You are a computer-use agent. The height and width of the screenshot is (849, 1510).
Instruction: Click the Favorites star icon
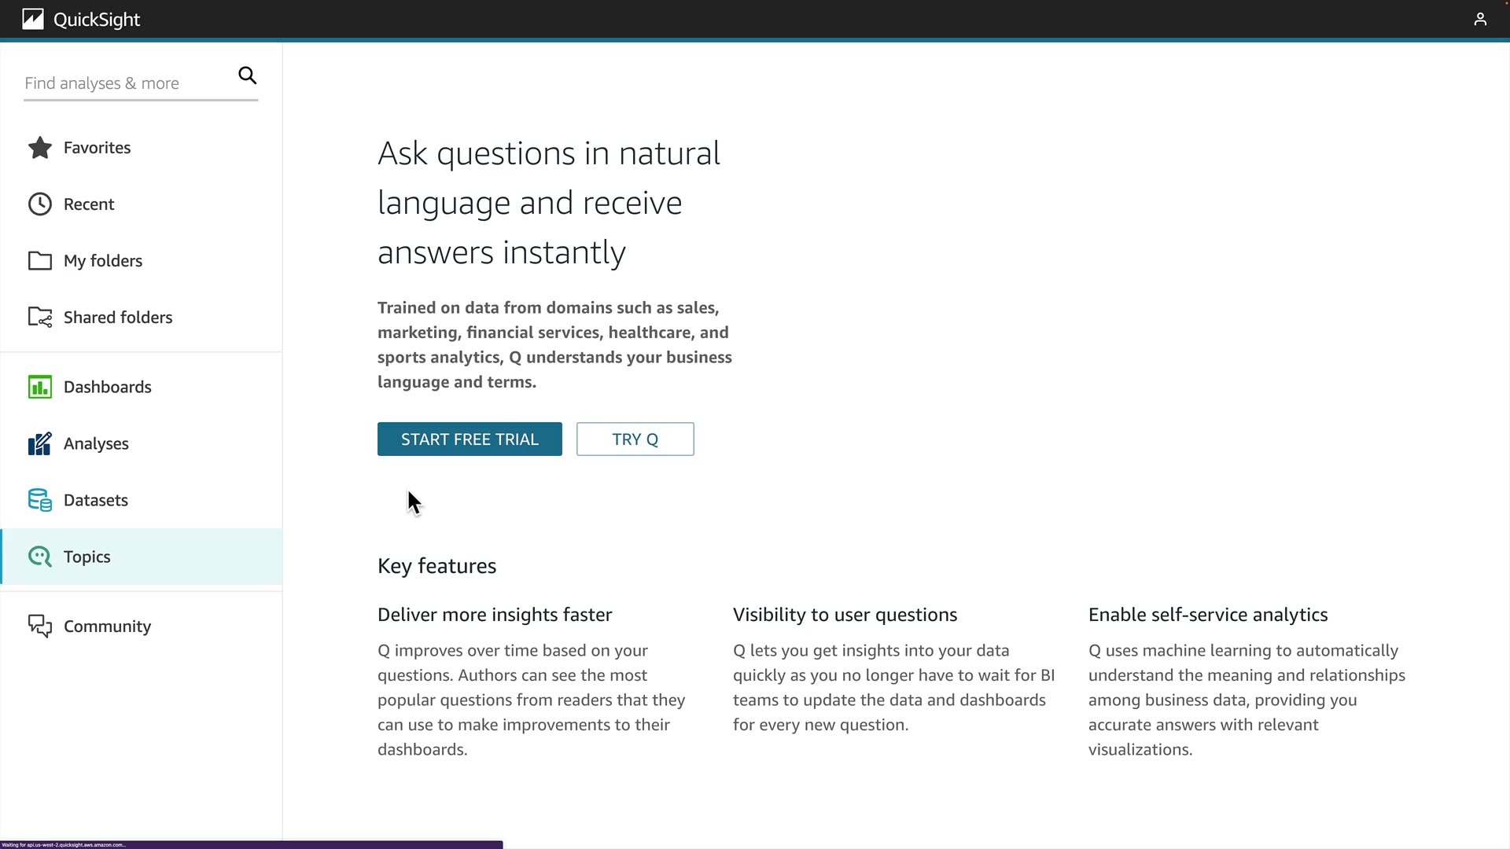tap(40, 148)
